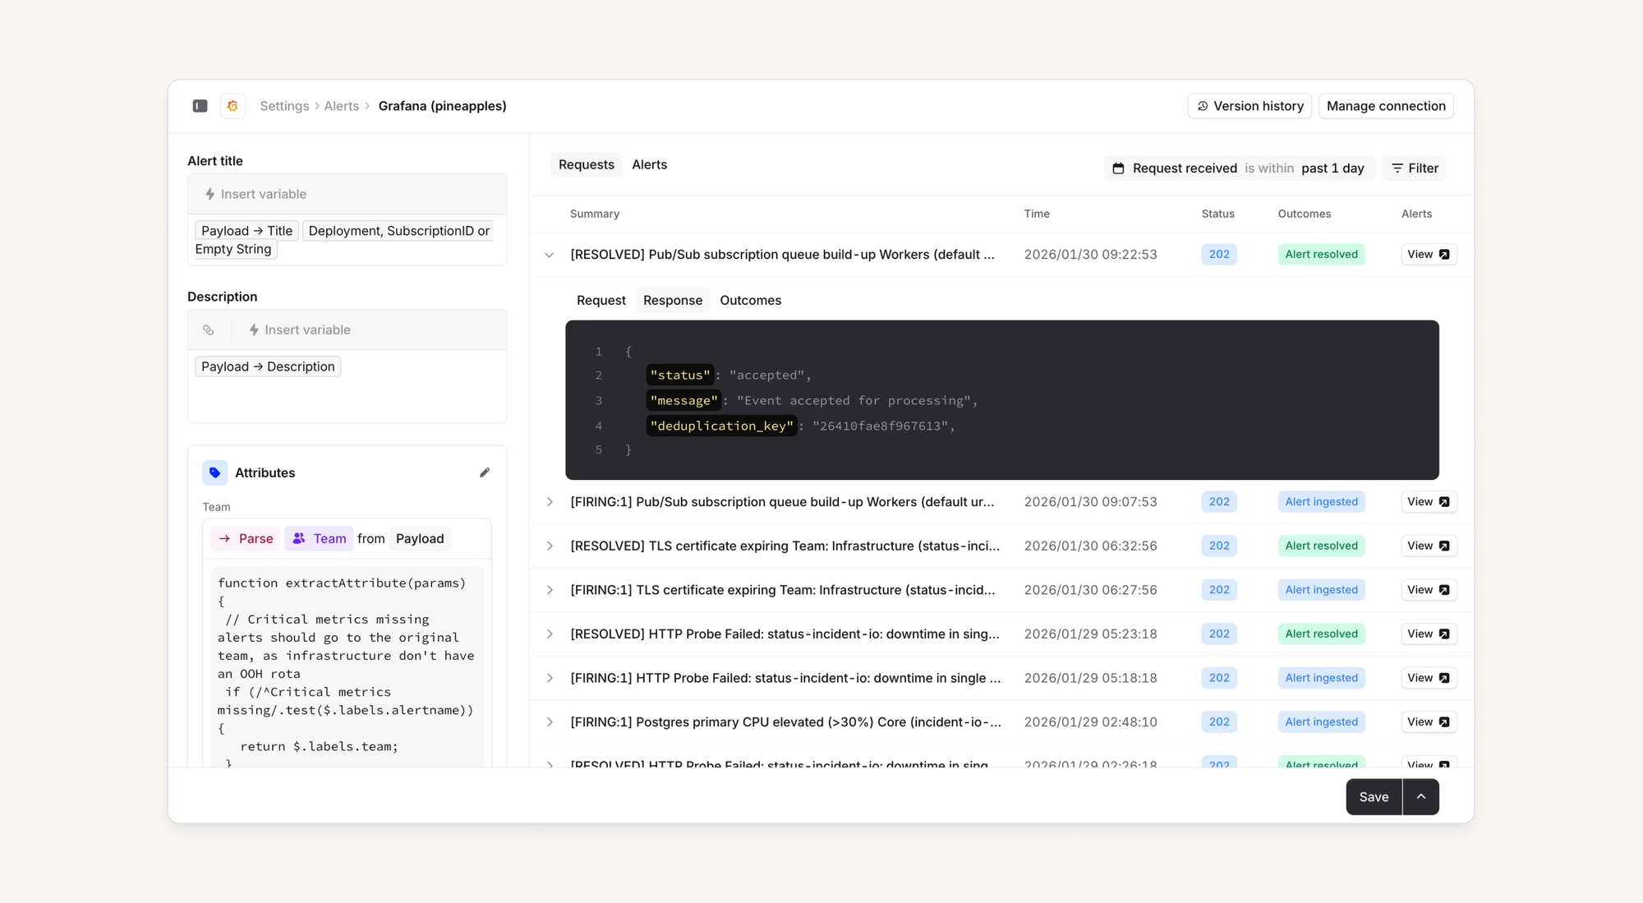Click the calendar icon beside Request received

tap(1118, 168)
